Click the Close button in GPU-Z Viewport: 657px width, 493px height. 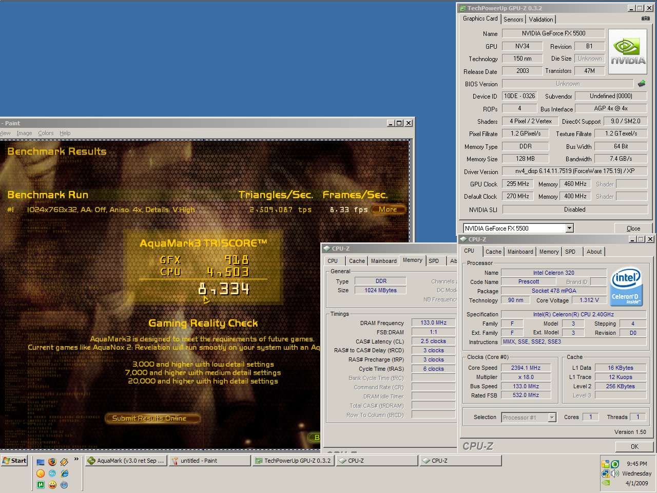[633, 229]
